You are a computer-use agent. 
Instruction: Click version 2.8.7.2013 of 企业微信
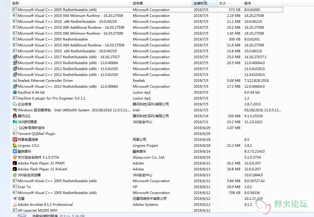[253, 104]
